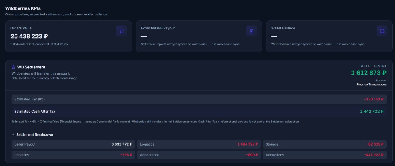Click the Deductions breakdown row label
395x166 pixels.
(275, 155)
